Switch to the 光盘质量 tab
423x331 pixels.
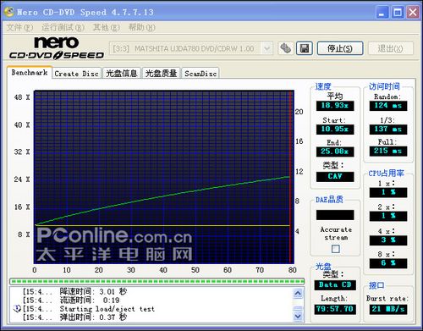click(x=161, y=74)
